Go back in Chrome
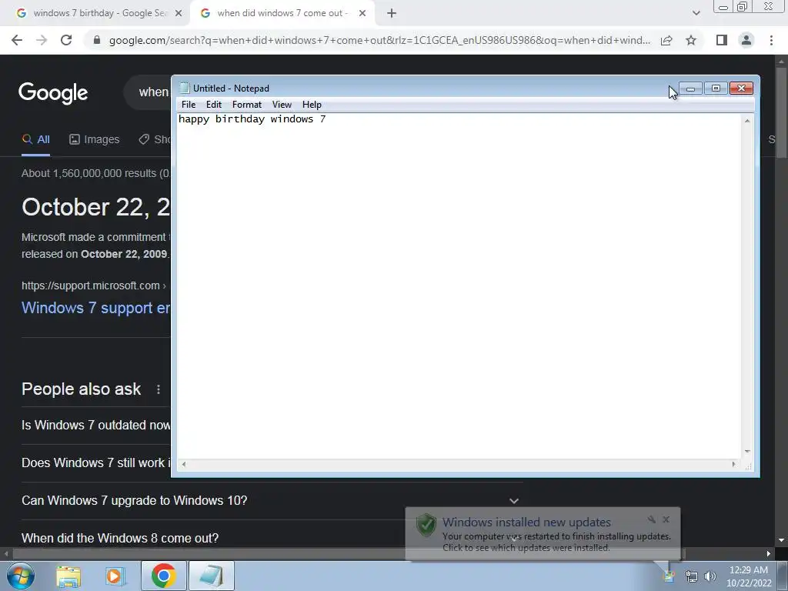This screenshot has width=788, height=591. tap(17, 40)
